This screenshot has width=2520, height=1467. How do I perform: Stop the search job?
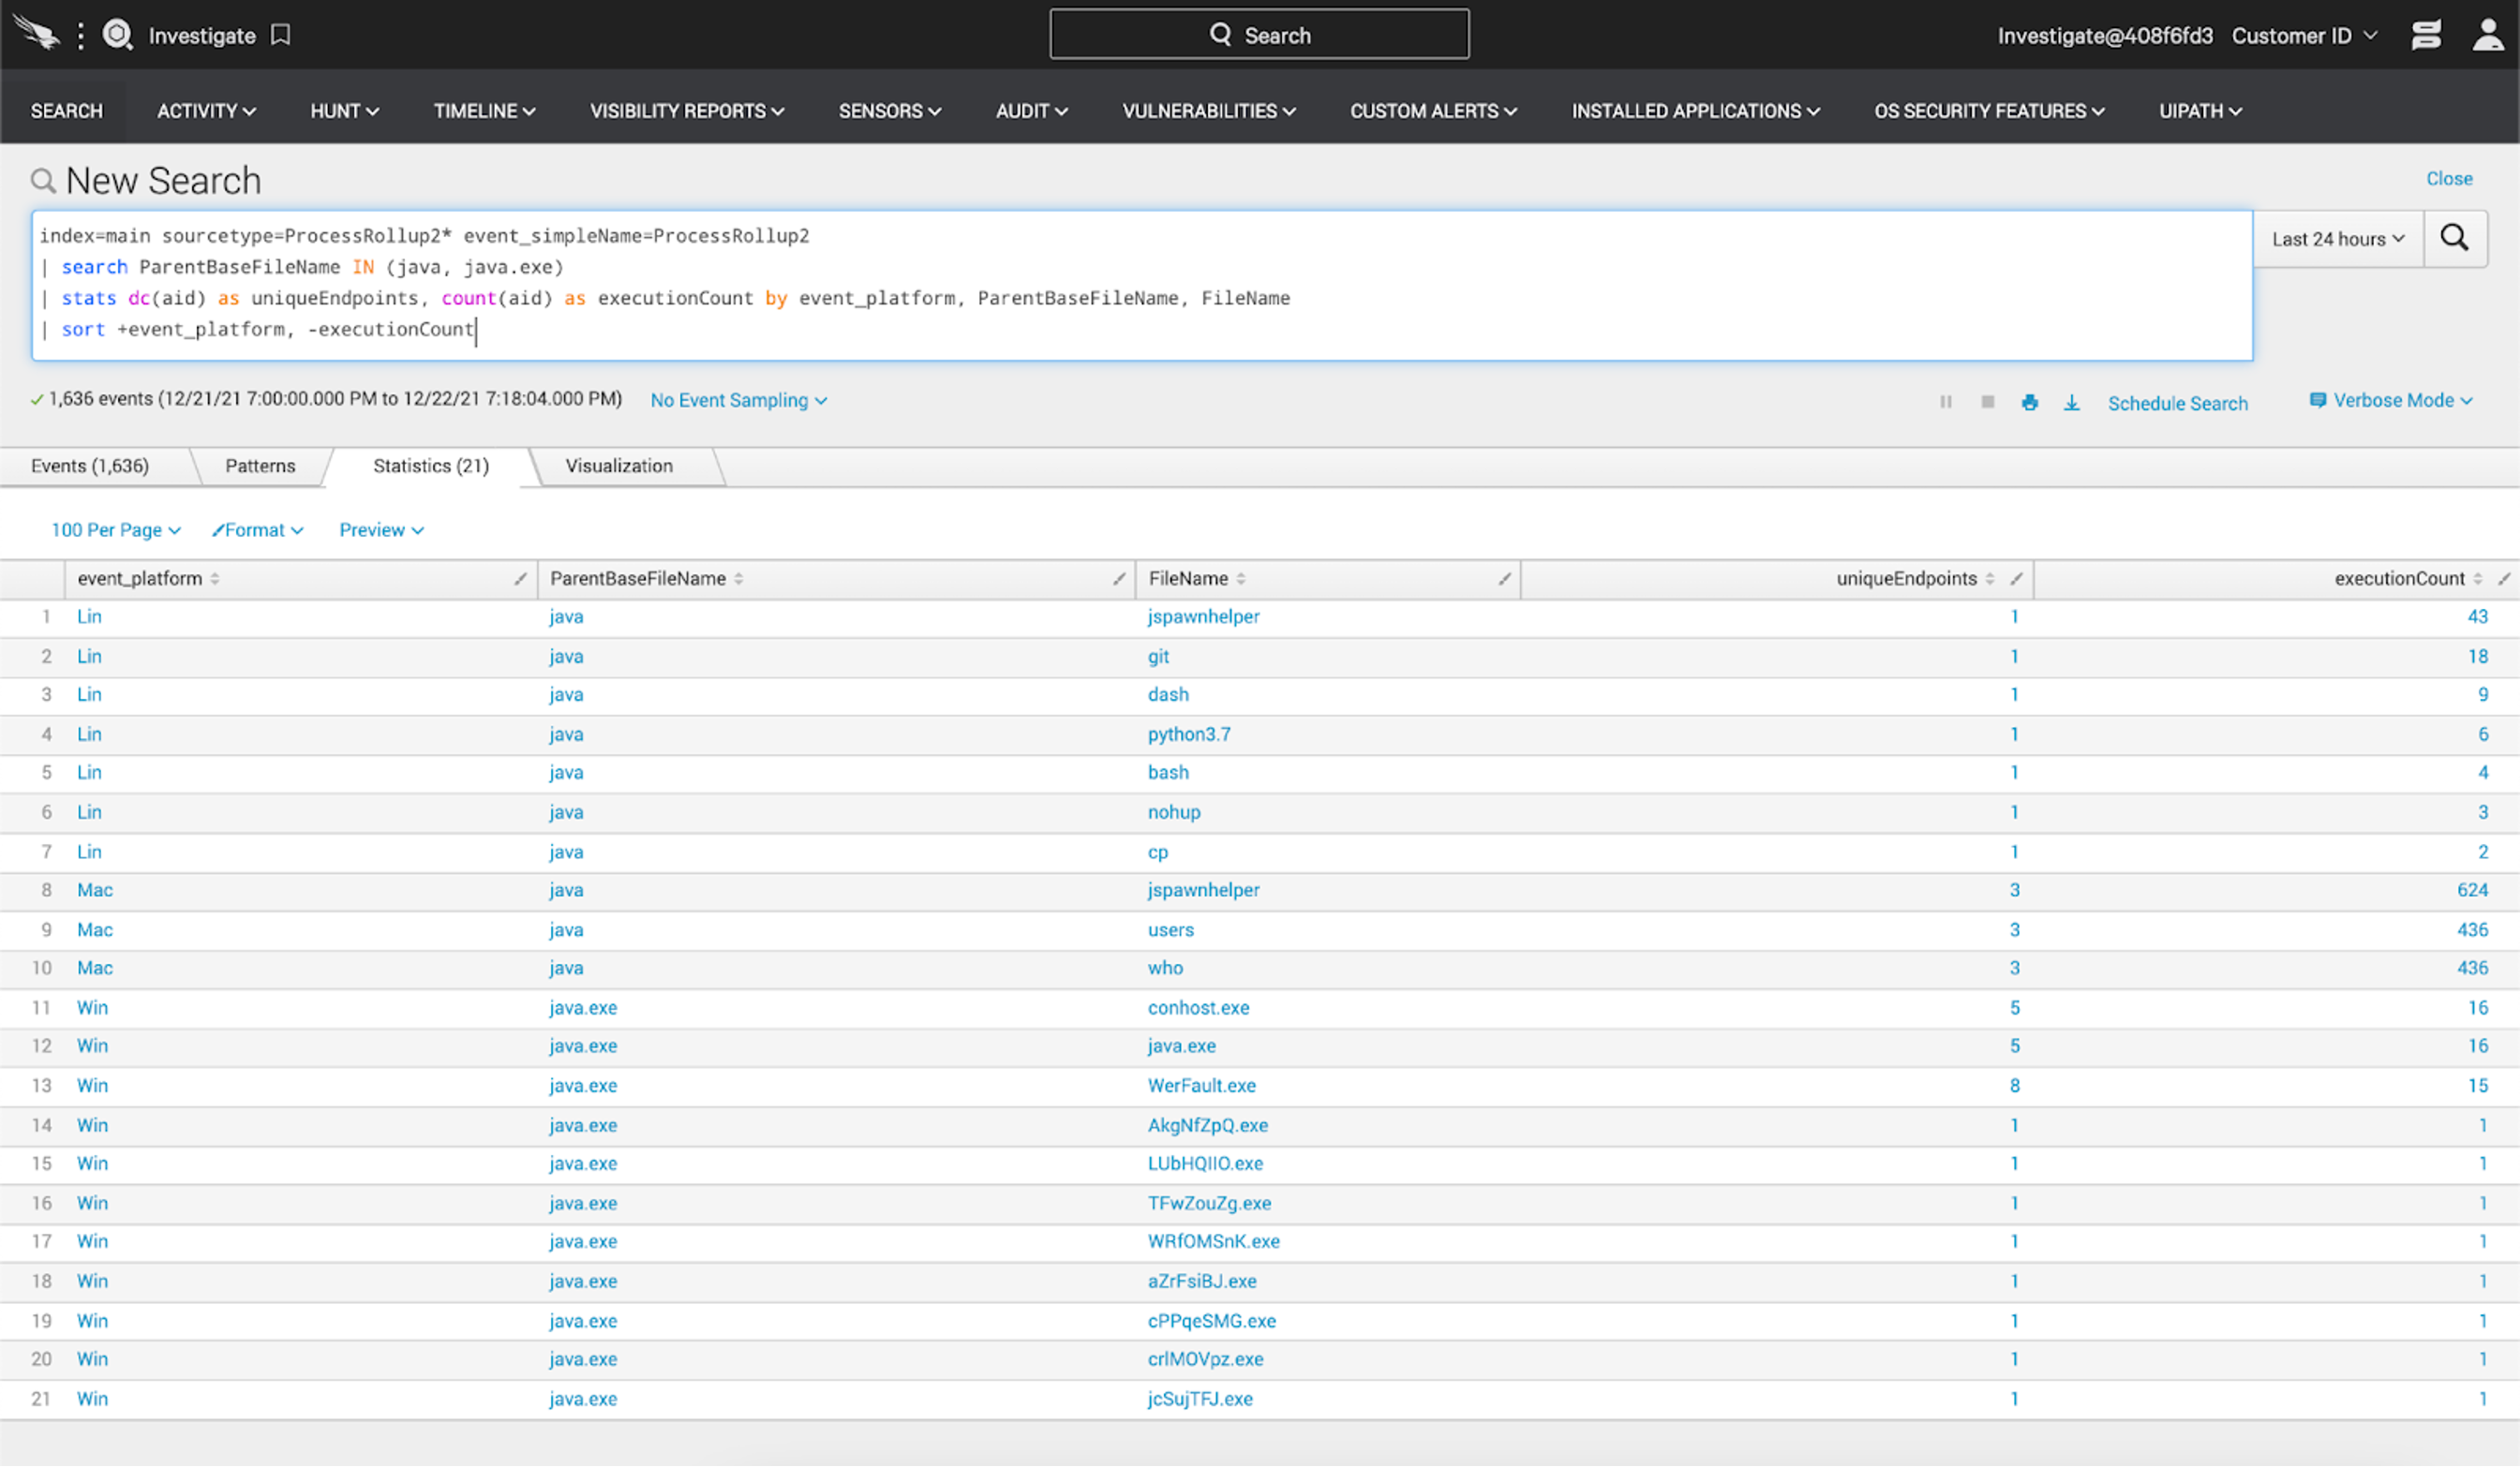1988,402
